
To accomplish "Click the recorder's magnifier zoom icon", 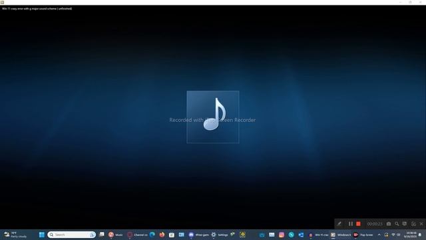I will (x=397, y=224).
